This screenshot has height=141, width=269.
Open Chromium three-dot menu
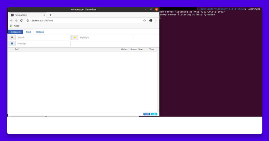156,21
